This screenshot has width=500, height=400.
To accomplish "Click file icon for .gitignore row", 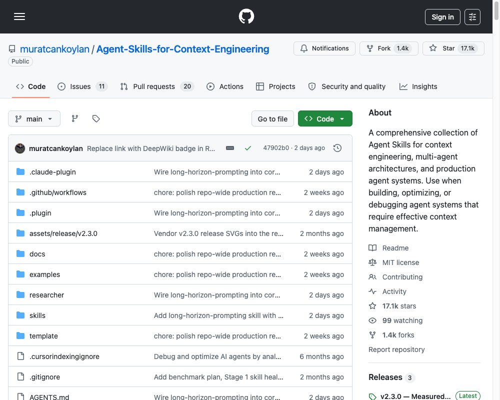I will (20, 376).
